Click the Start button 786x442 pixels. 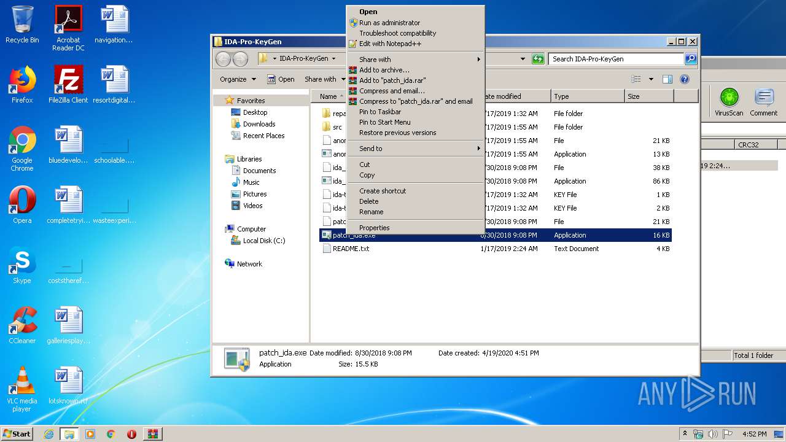point(17,434)
